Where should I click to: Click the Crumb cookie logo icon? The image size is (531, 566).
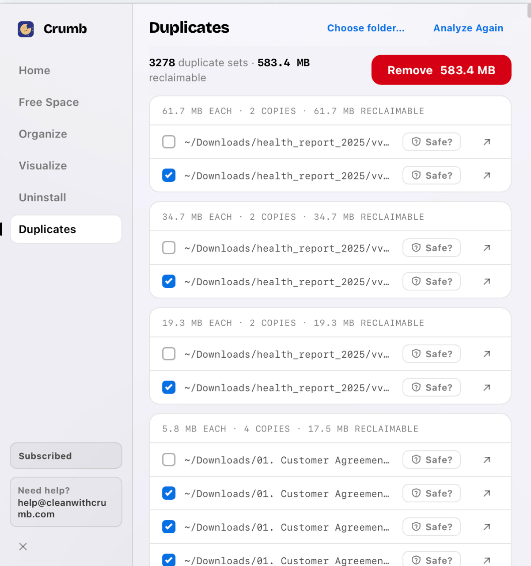point(26,29)
